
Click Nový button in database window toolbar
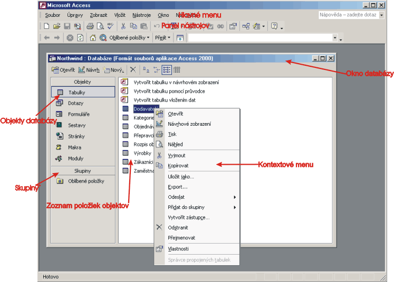coord(114,70)
